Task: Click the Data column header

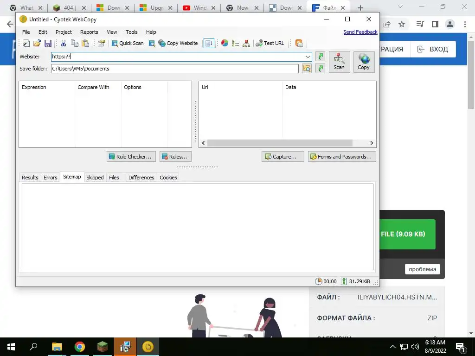Action: tap(329, 87)
